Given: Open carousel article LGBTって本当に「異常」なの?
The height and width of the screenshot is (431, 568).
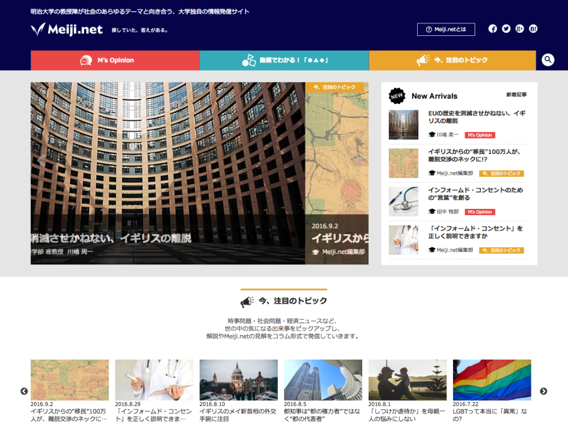Looking at the screenshot, I should (490, 415).
